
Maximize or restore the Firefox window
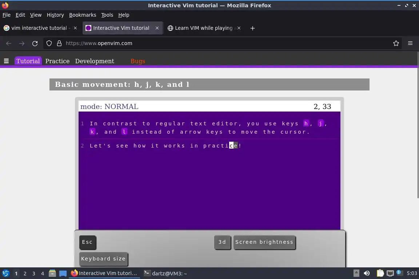406,5
